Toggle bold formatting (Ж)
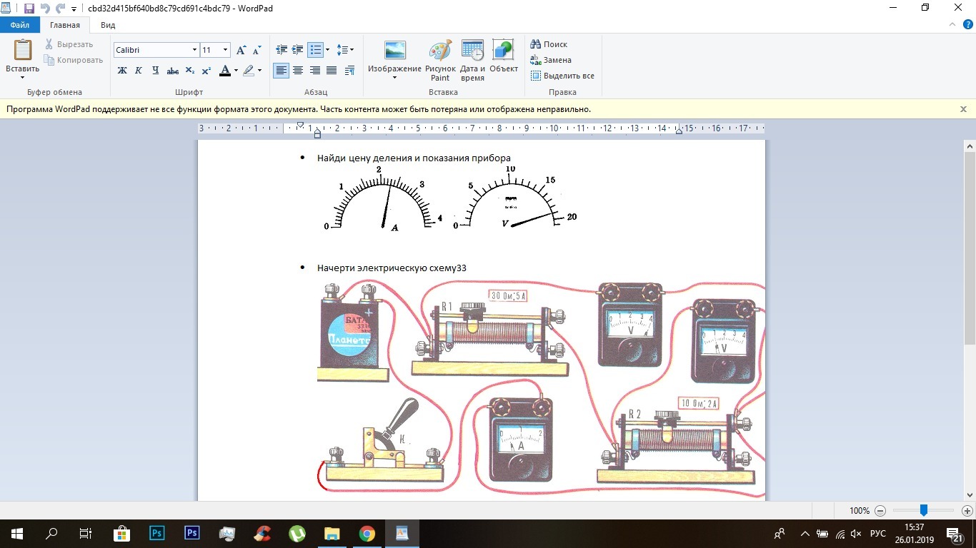Image resolution: width=976 pixels, height=548 pixels. pyautogui.click(x=122, y=71)
